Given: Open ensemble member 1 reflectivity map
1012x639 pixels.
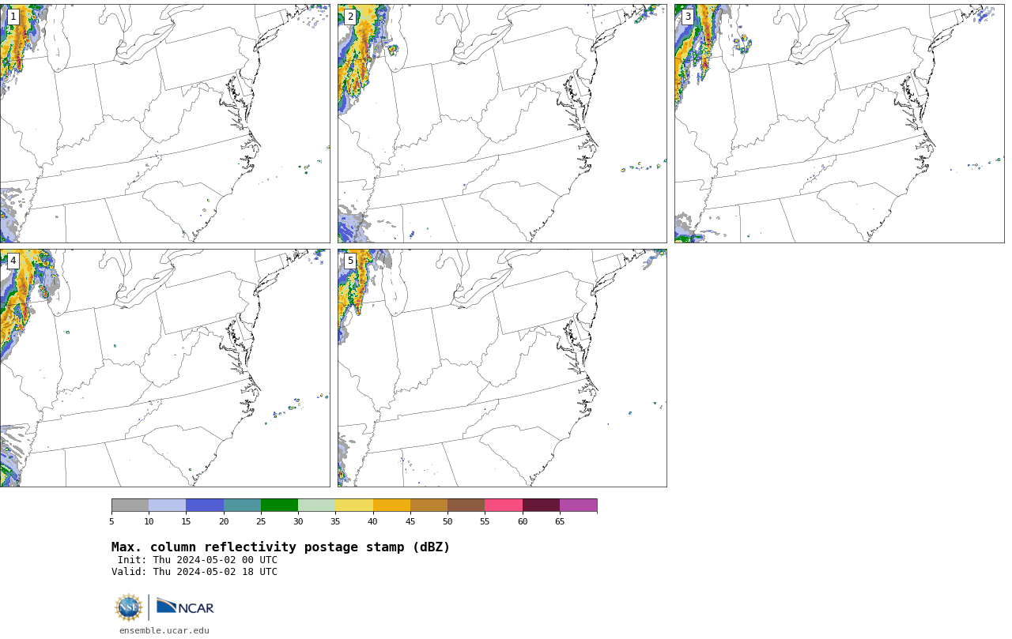Looking at the screenshot, I should [x=164, y=123].
